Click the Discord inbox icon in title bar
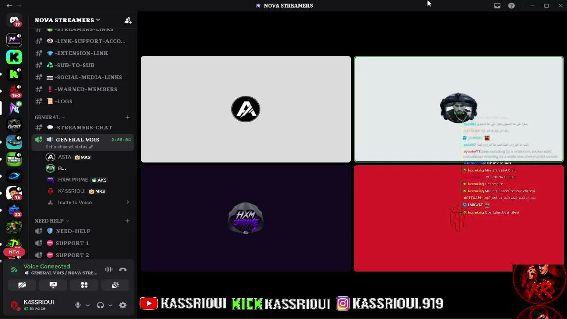This screenshot has height=319, width=567. 497,6
